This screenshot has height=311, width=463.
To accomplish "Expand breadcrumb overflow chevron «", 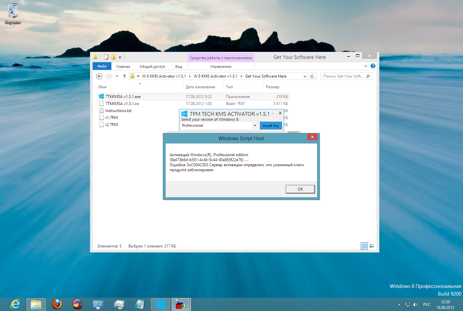I will tap(138, 76).
